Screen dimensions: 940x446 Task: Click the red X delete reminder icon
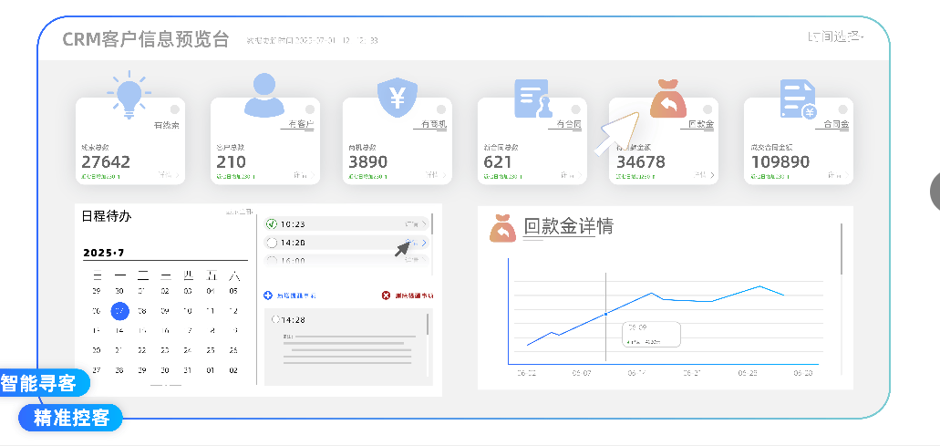click(386, 296)
